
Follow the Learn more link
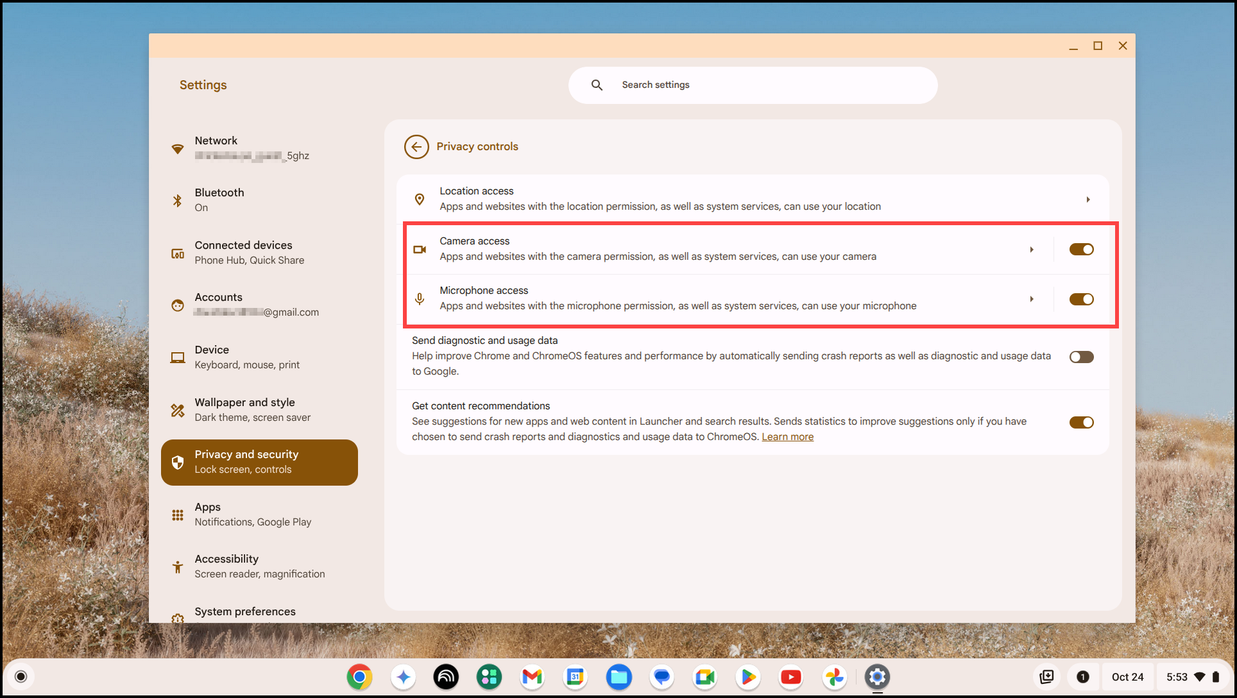(x=787, y=437)
